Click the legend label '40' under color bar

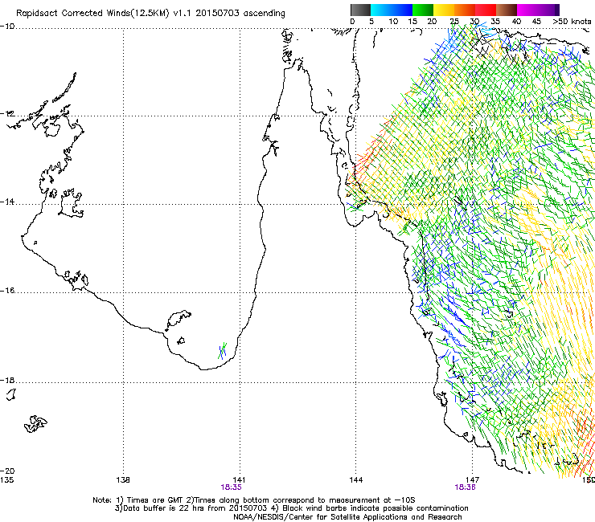(516, 22)
